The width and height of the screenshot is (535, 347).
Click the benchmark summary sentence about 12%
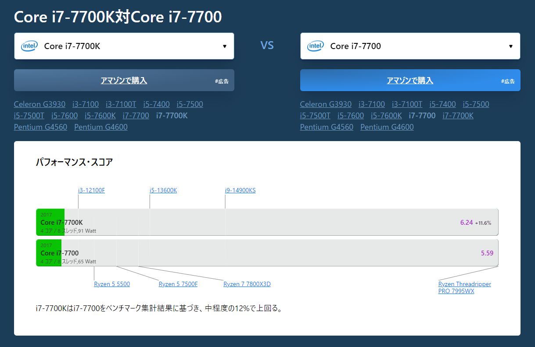(158, 308)
